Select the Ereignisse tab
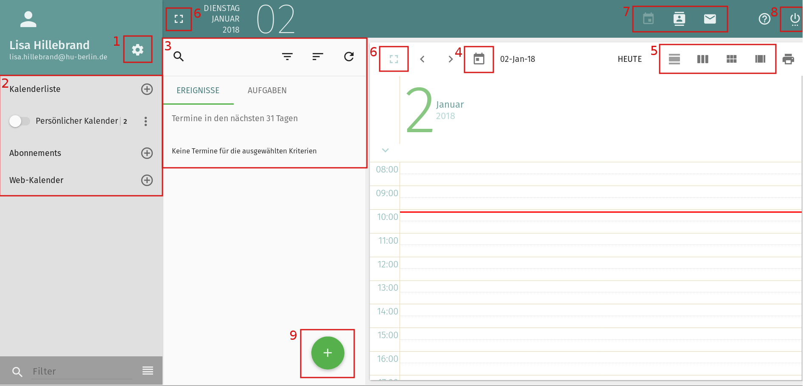Viewport: 803px width, 386px height. coord(198,91)
